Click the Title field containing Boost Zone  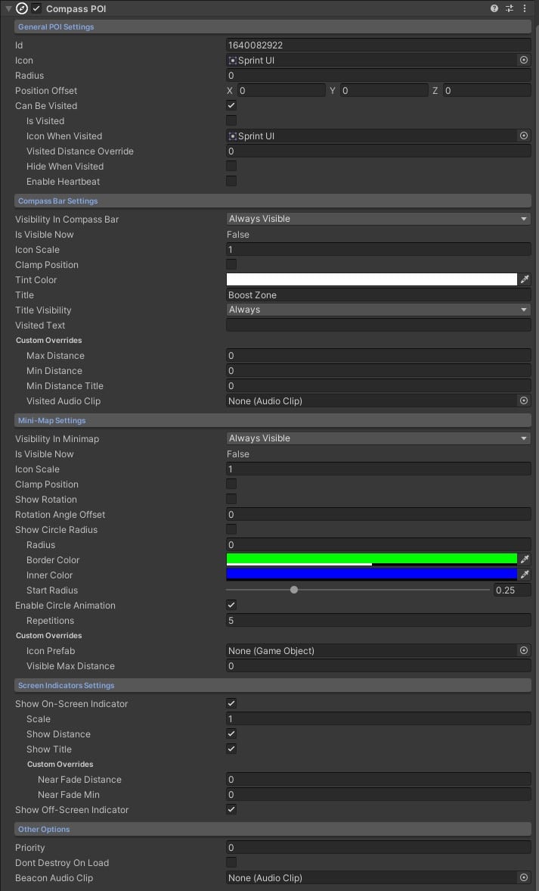[378, 295]
